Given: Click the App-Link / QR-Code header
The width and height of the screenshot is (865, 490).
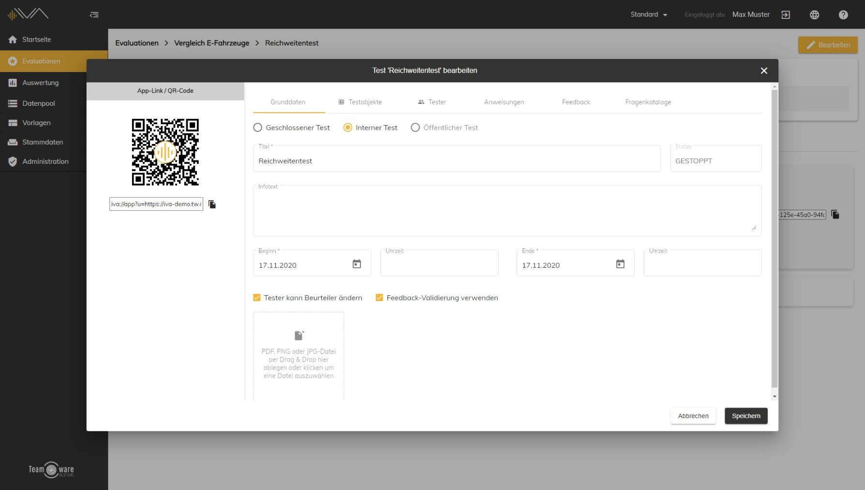Looking at the screenshot, I should pos(165,91).
